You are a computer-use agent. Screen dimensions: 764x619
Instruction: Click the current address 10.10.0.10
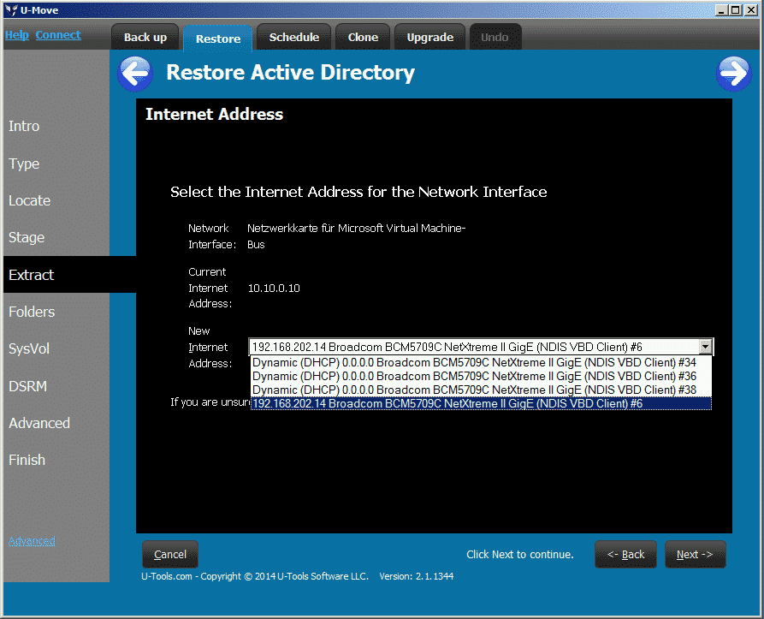coord(274,288)
